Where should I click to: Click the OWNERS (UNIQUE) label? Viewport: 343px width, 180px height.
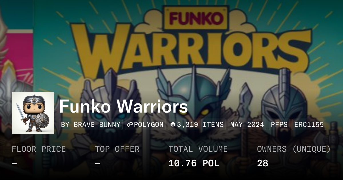click(294, 149)
